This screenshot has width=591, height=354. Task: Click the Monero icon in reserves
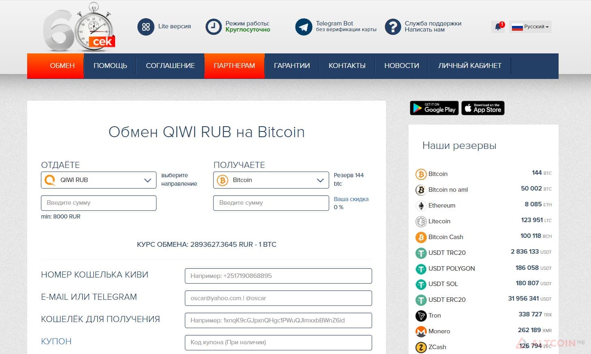421,331
